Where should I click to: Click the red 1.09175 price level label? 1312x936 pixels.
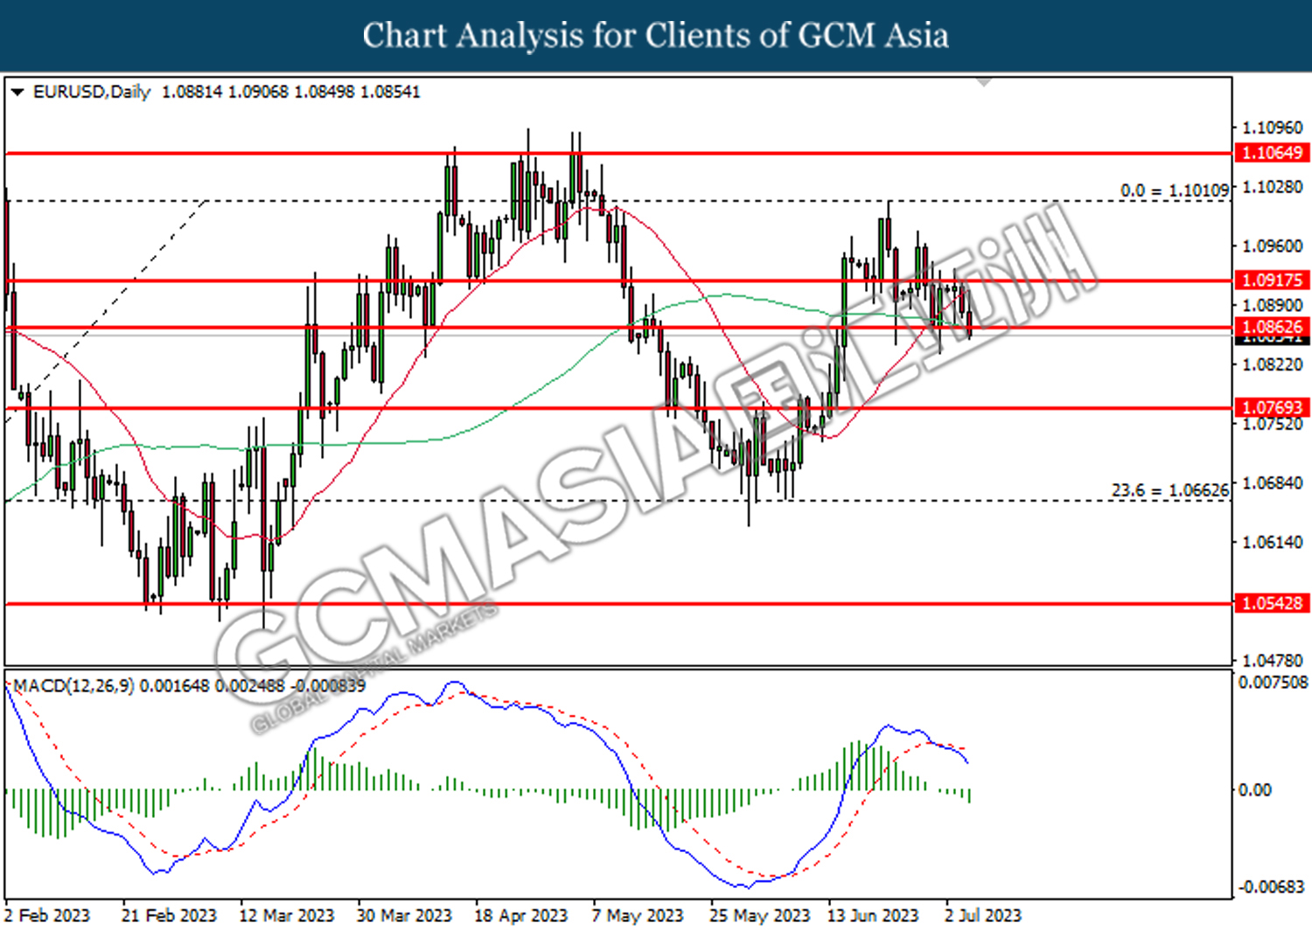click(x=1272, y=281)
